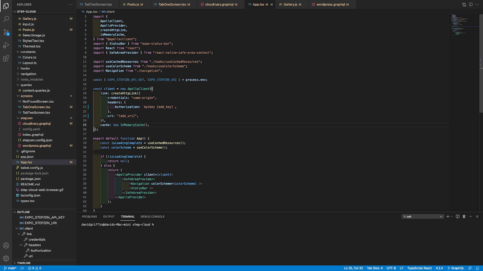483x271 pixels.
Task: Click the open changes icon in editor toolbar
Action: pos(464,5)
